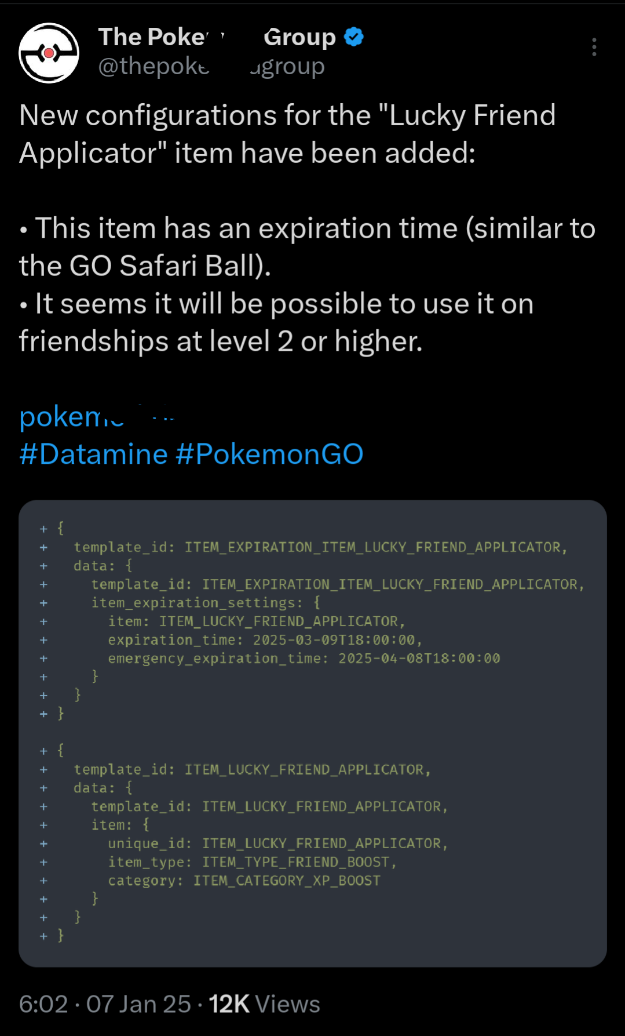Click the blue verified badge

click(354, 37)
